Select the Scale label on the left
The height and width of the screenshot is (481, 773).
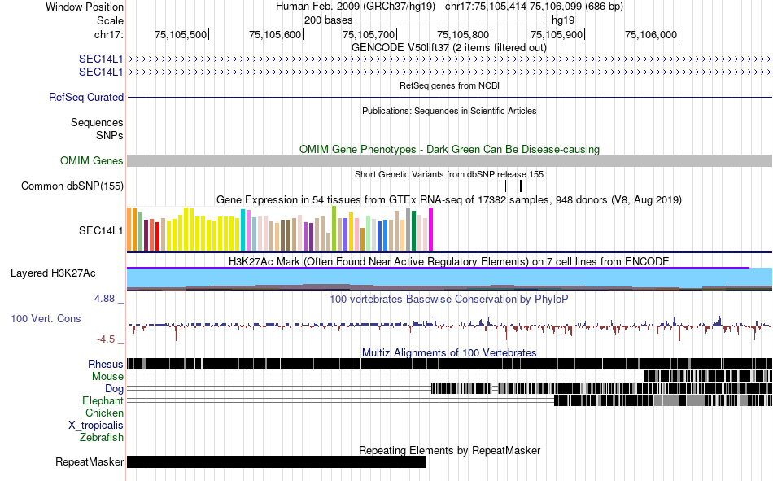click(110, 20)
